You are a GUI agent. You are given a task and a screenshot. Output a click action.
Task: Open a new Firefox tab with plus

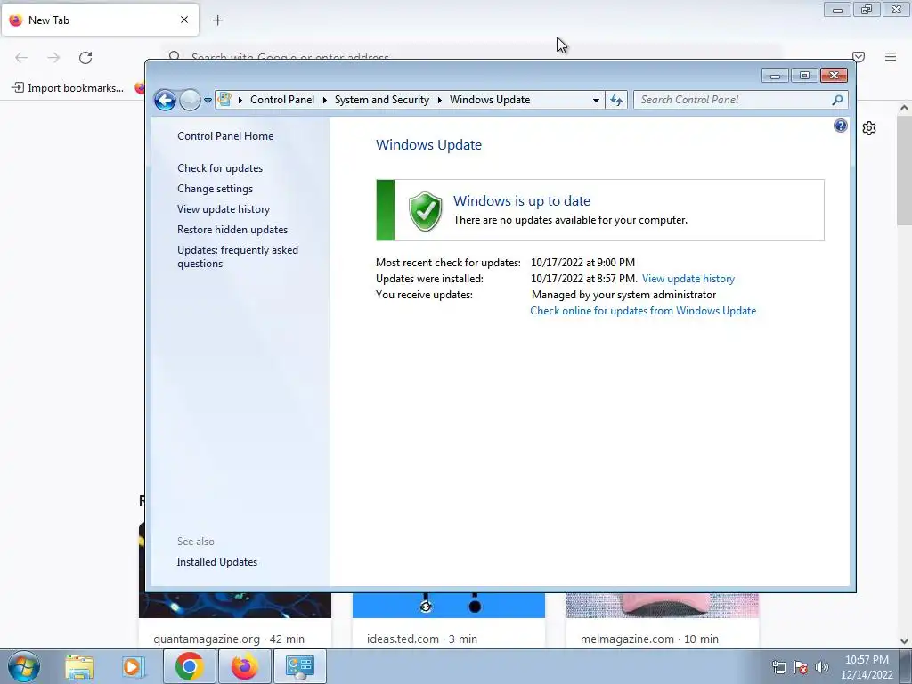[217, 20]
